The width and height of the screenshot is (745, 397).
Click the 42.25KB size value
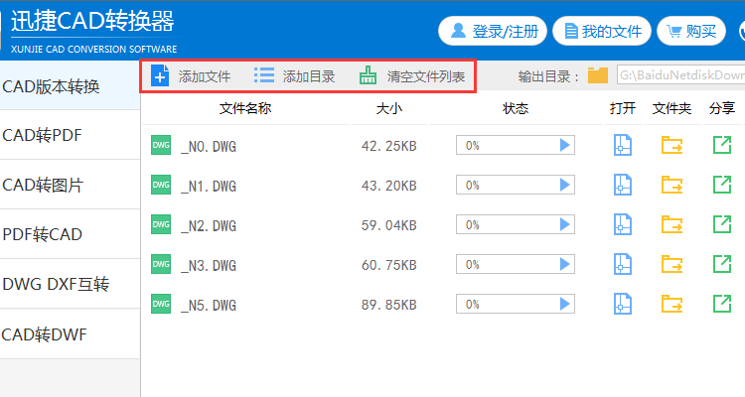coord(389,146)
